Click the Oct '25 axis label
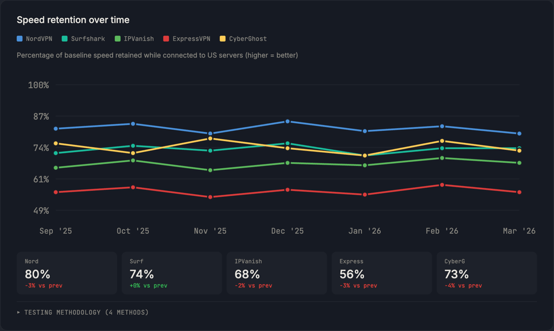Image resolution: width=554 pixels, height=331 pixels. tap(133, 231)
